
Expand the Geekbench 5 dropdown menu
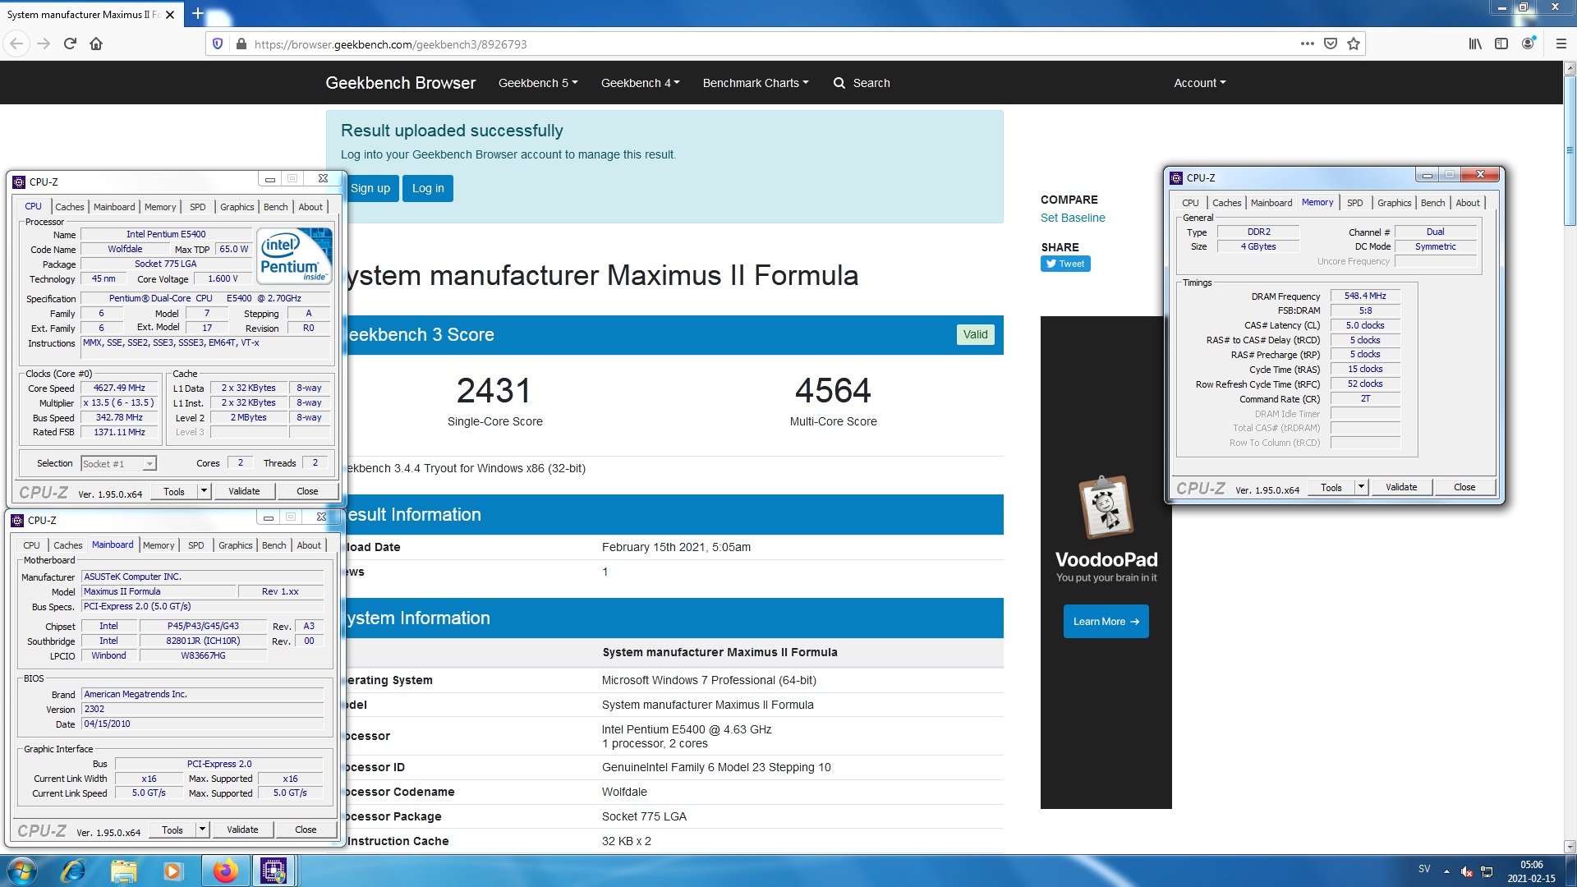pyautogui.click(x=538, y=83)
